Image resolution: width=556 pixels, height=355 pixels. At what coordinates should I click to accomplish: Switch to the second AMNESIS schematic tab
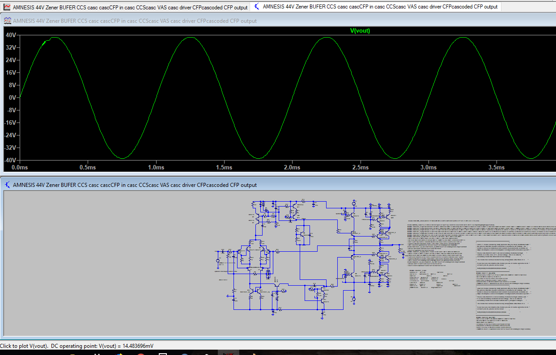pos(376,7)
